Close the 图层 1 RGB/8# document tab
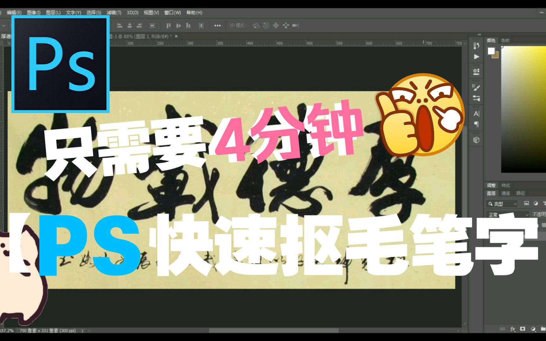Viewport: 546px width, 341px height. pos(176,36)
